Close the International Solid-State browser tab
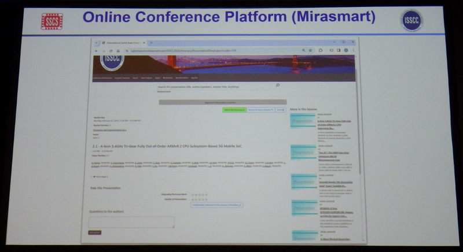 pos(144,43)
